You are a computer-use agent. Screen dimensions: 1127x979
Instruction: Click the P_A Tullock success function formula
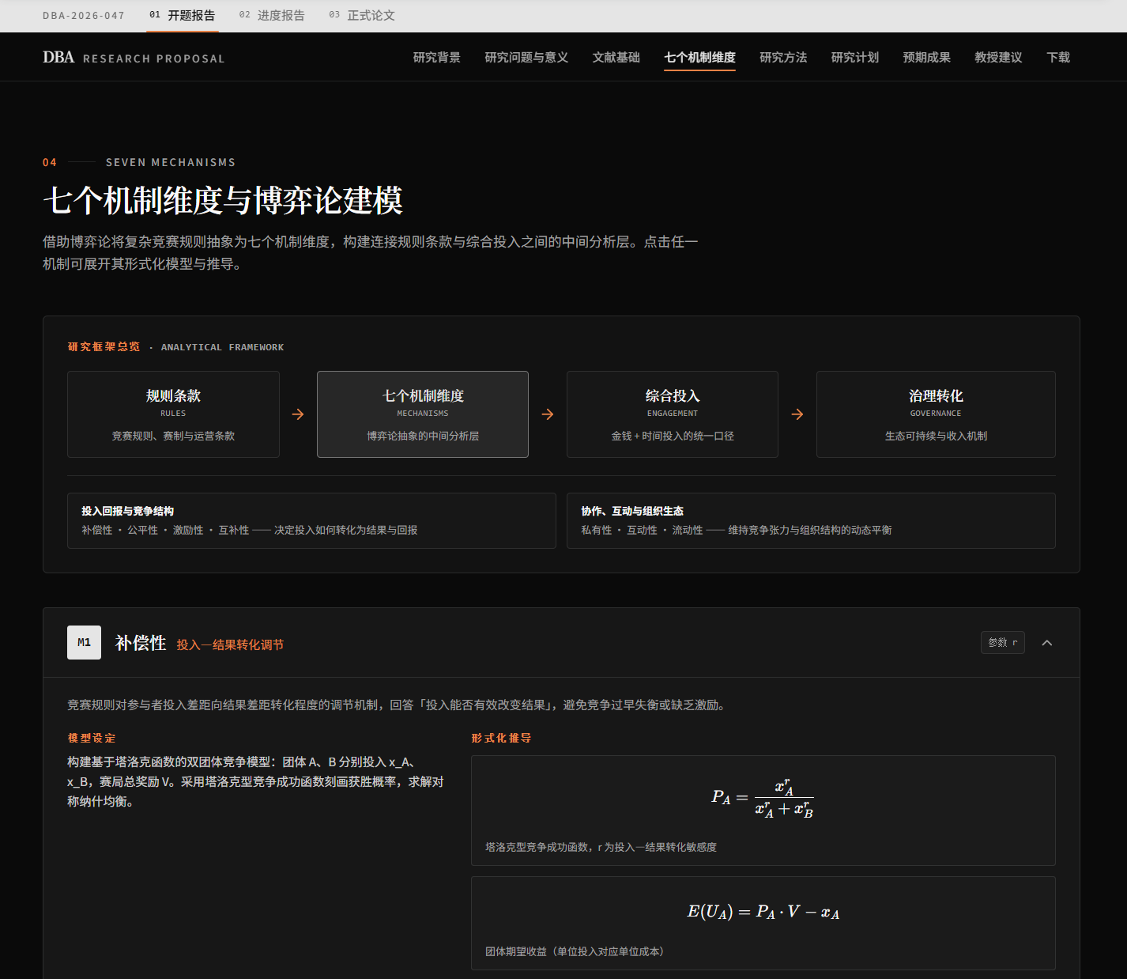(763, 798)
